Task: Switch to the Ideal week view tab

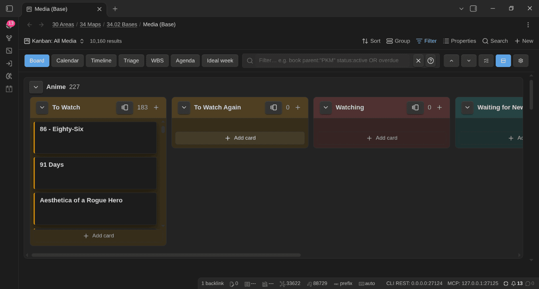Action: point(220,61)
